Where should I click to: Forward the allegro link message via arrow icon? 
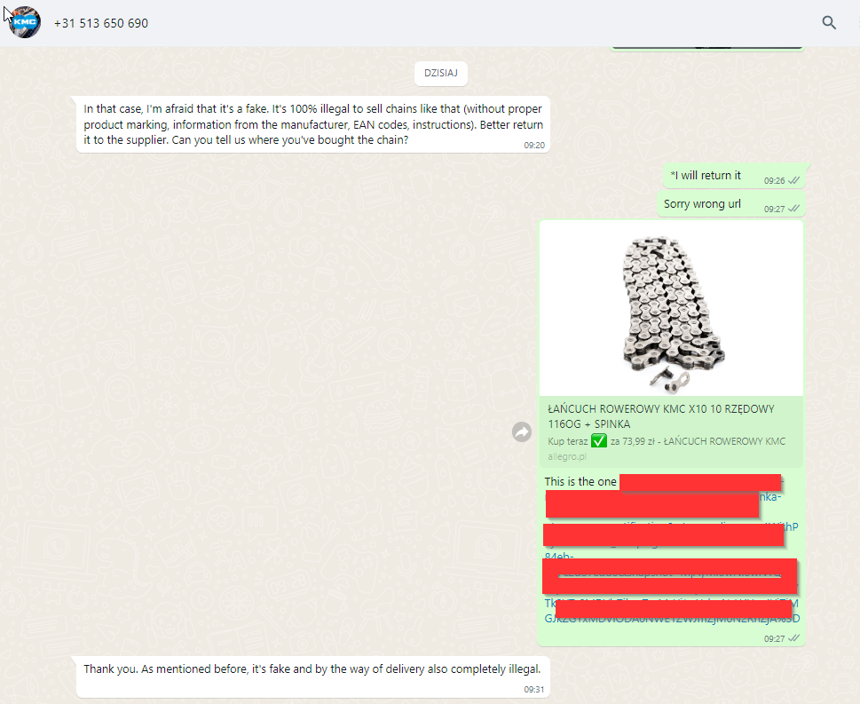pyautogui.click(x=522, y=432)
